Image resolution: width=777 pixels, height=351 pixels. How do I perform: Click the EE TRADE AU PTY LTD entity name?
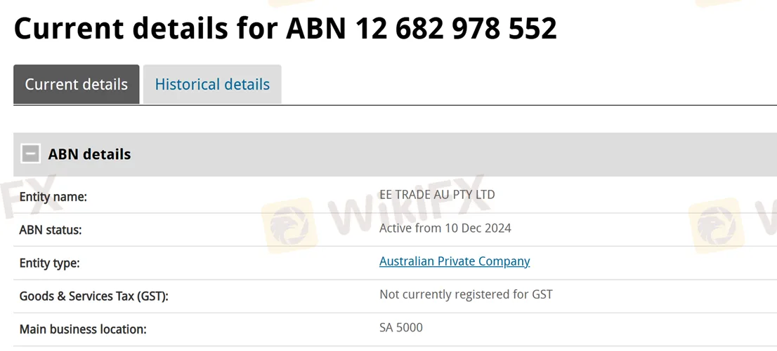pos(437,195)
